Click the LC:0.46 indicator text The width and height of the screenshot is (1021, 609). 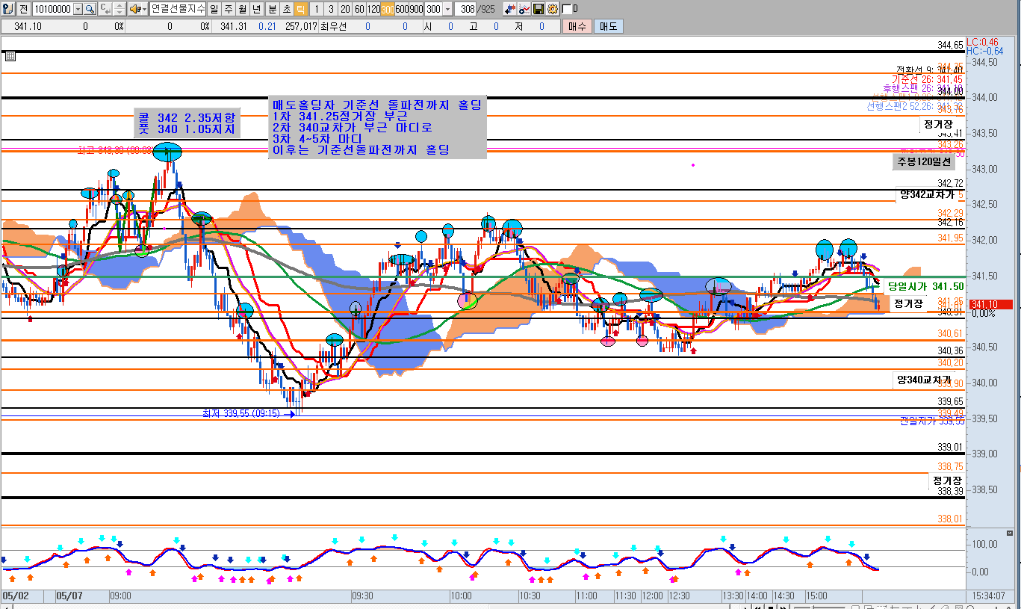pos(983,42)
